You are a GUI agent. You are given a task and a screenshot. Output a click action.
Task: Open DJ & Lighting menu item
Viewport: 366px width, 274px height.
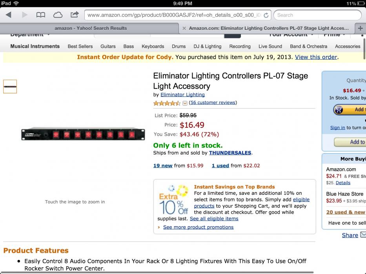207,46
